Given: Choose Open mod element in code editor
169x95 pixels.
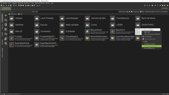Looking at the screenshot, I should pyautogui.click(x=152, y=34).
